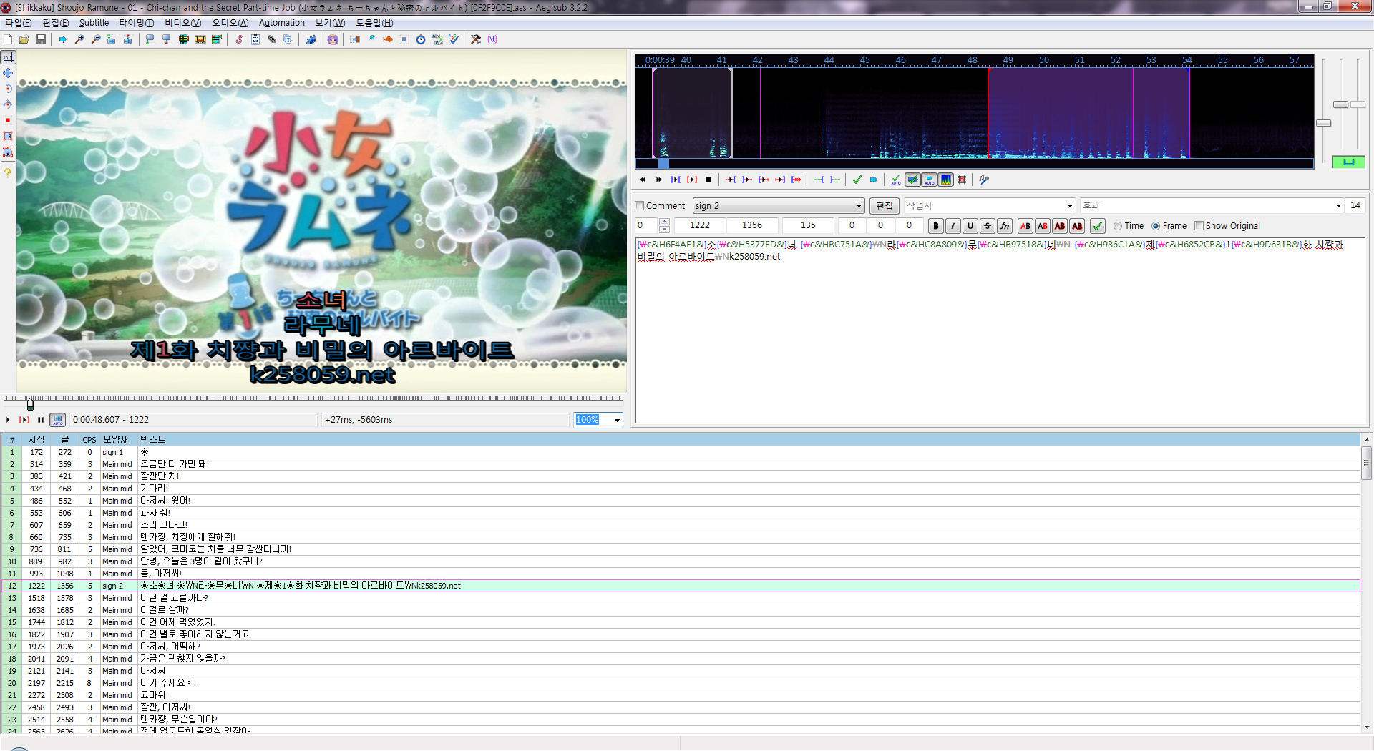Open the 타이밍(T) menu
Image resolution: width=1374 pixels, height=751 pixels.
(136, 23)
